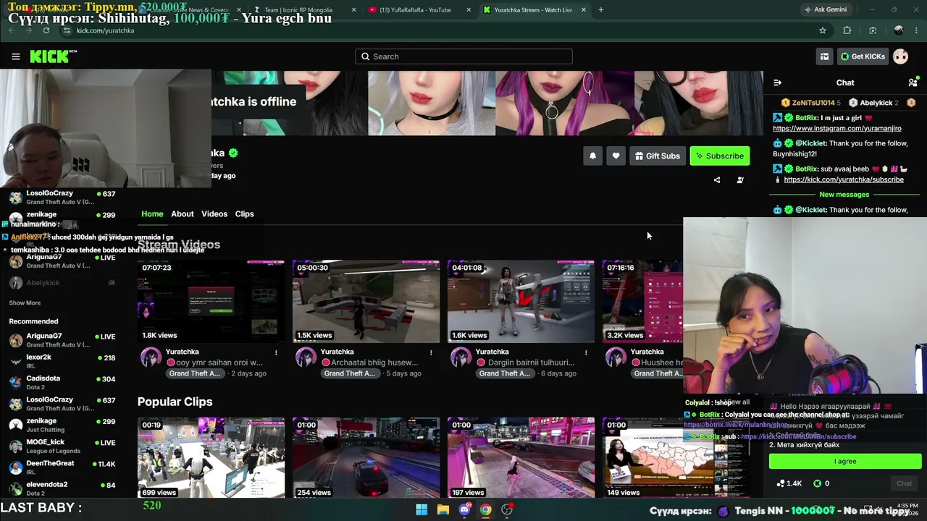927x521 pixels.
Task: Open Google Chrome from the taskbar
Action: (485, 509)
